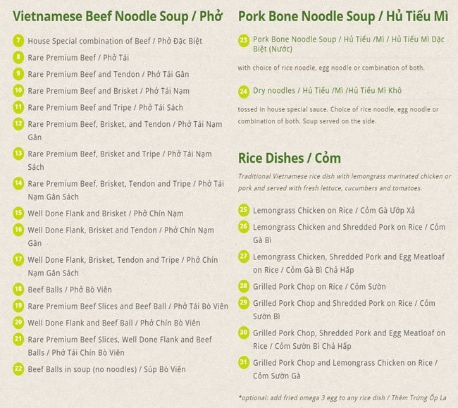Click the optional fried omega 3 egg note
This screenshot has height=408, width=458.
click(341, 397)
